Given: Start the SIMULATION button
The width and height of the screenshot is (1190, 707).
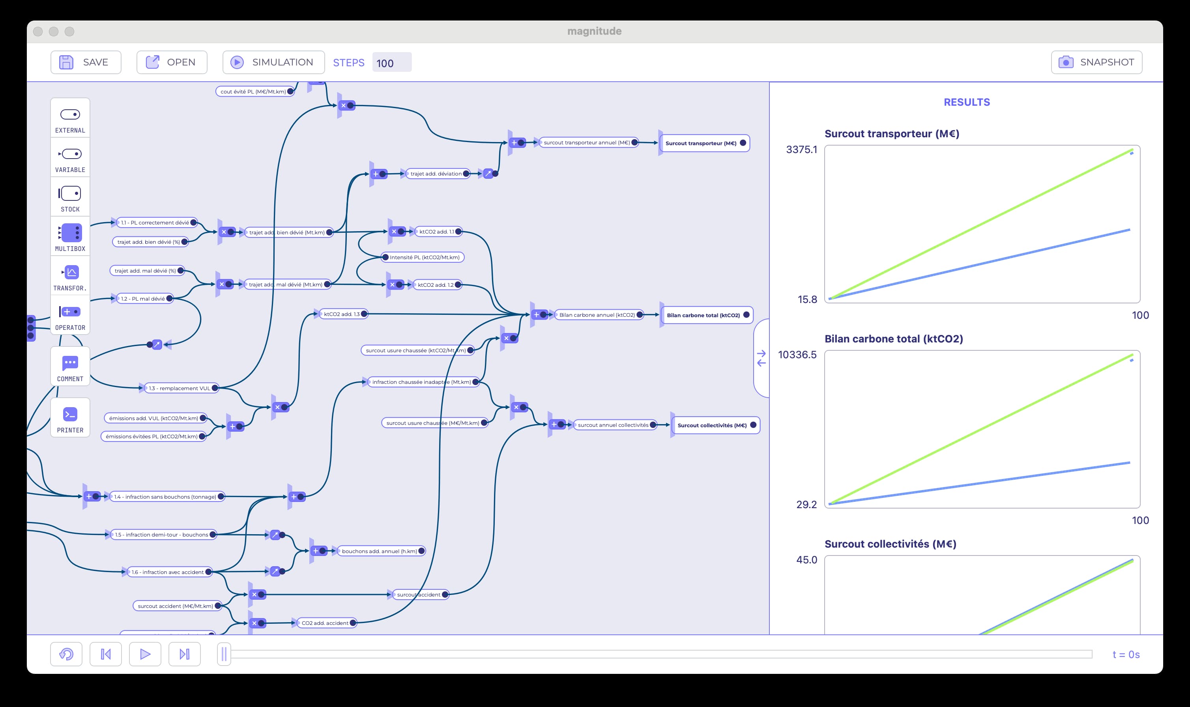Looking at the screenshot, I should tap(273, 62).
